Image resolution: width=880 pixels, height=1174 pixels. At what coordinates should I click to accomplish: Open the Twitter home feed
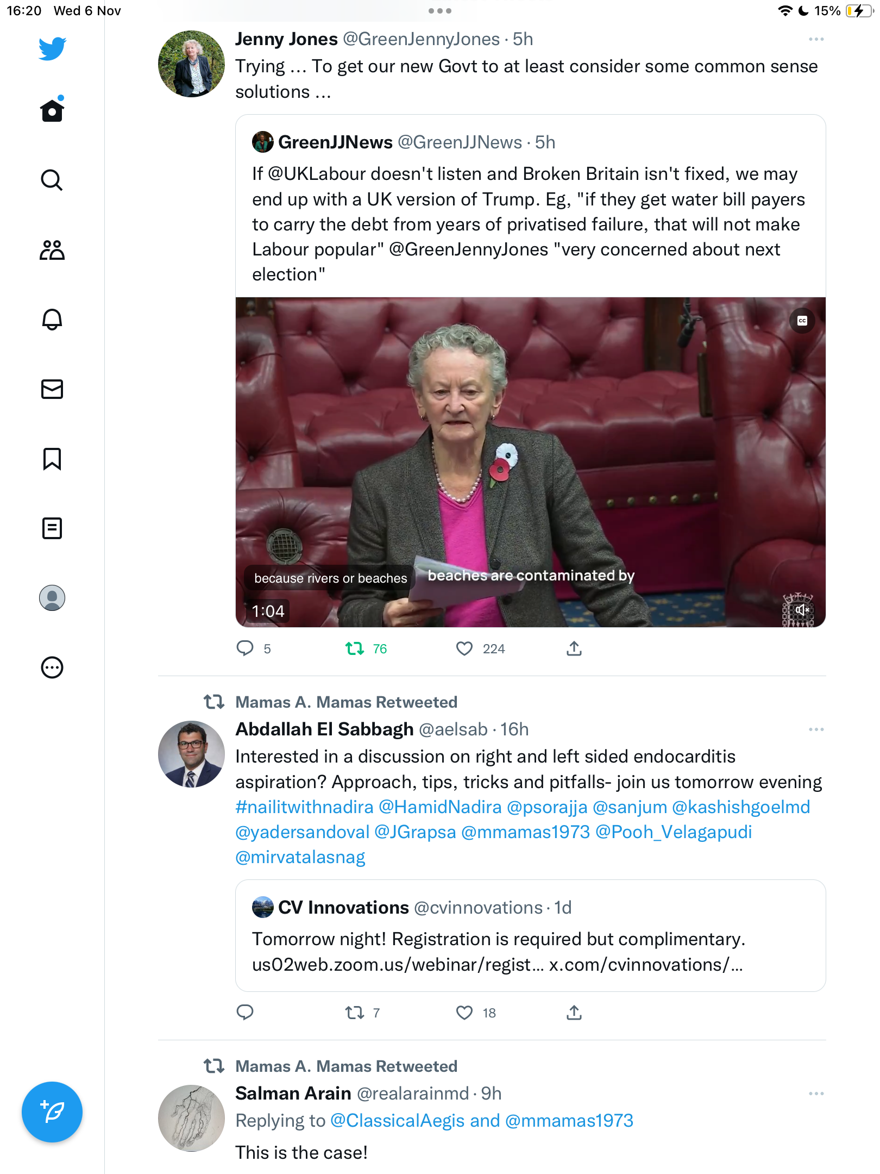click(52, 110)
